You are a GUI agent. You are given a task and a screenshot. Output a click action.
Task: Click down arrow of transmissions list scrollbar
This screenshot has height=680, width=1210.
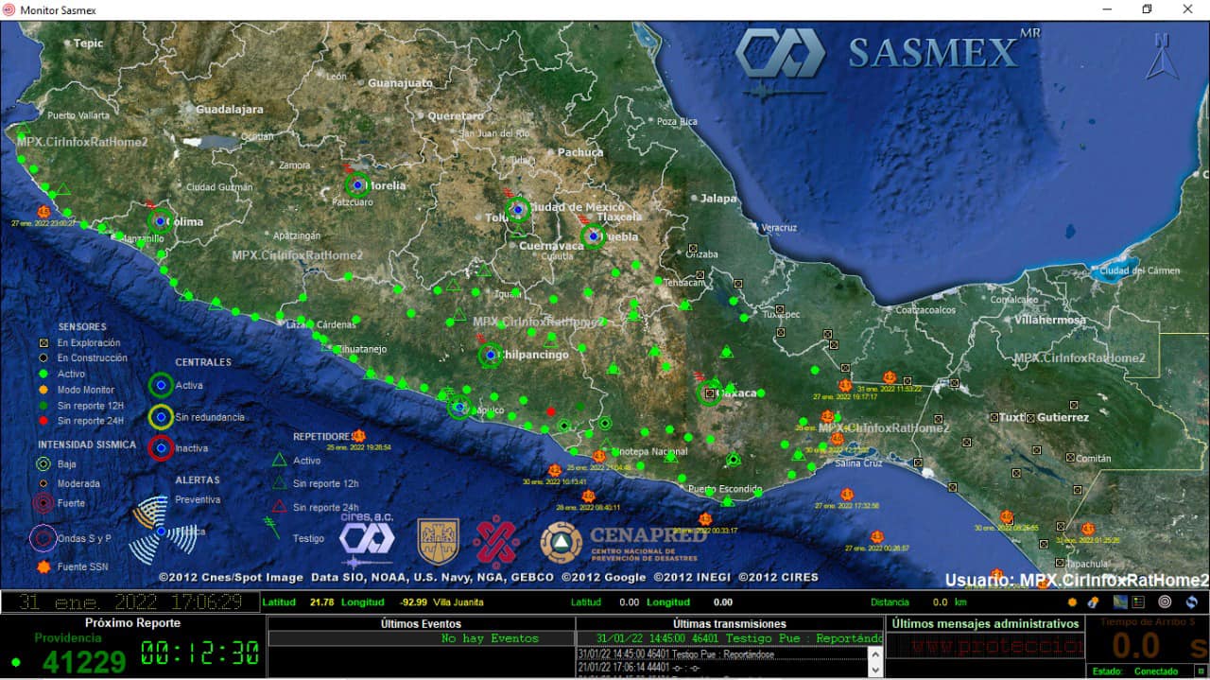[876, 670]
